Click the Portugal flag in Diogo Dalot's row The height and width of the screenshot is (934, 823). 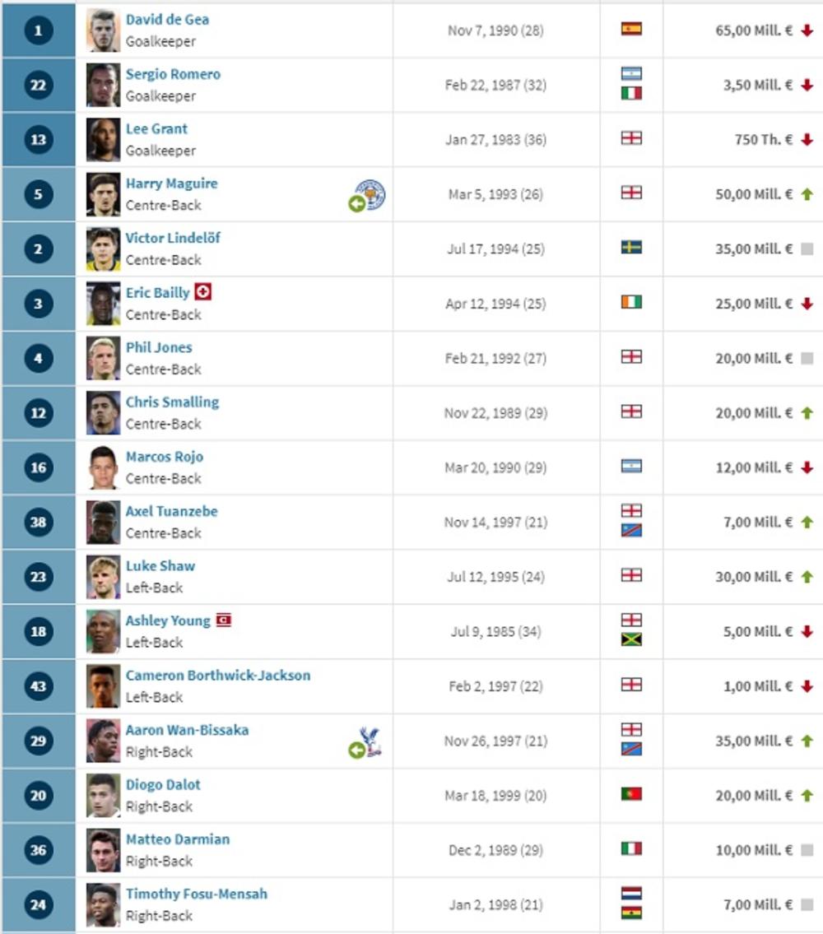coord(631,794)
